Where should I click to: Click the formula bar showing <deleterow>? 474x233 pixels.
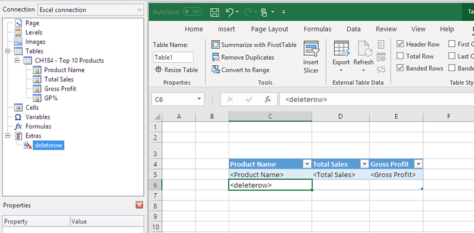pyautogui.click(x=376, y=99)
